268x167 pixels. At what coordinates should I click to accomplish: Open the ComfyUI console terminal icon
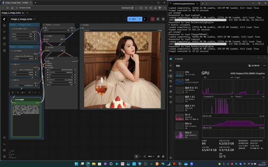(4, 144)
